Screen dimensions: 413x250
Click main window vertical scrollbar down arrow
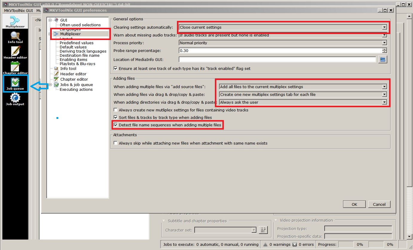tap(410, 237)
